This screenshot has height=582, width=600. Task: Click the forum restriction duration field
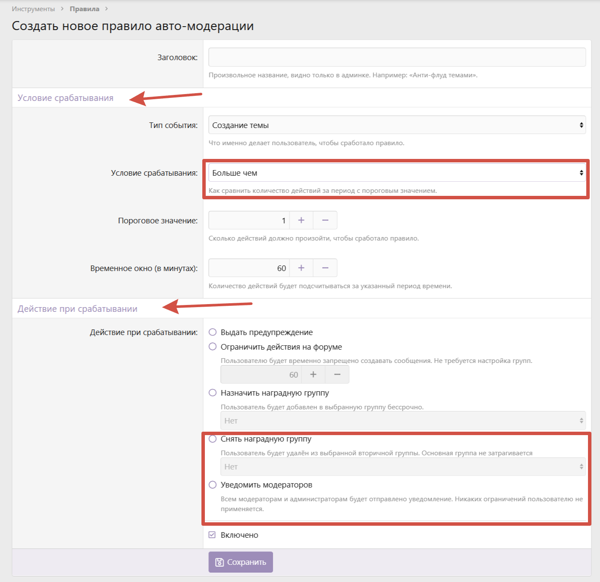coord(261,375)
